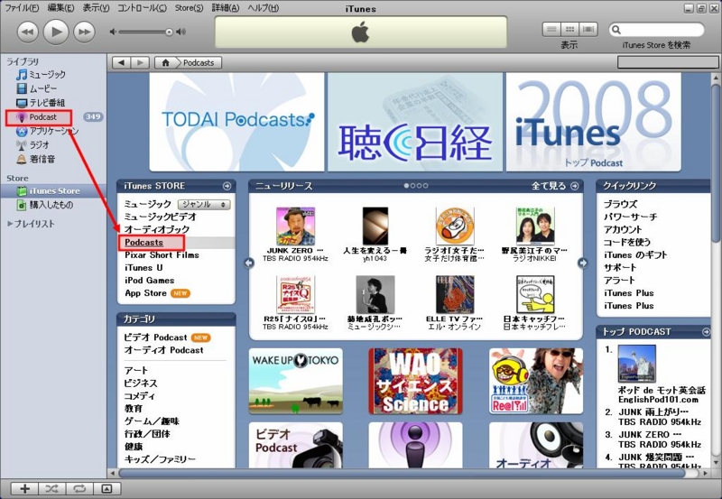Open the ヘルプ(H) menu
Screen dimensions: 722x499
(264, 8)
